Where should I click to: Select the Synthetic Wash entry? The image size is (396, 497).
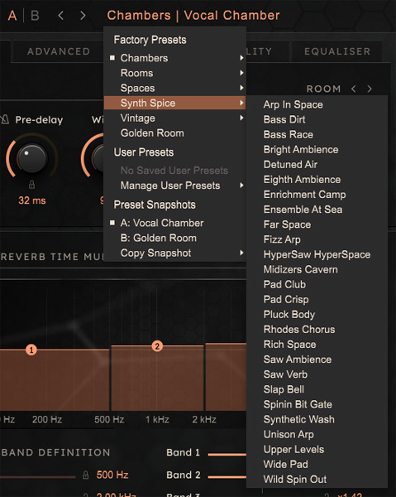click(317, 419)
